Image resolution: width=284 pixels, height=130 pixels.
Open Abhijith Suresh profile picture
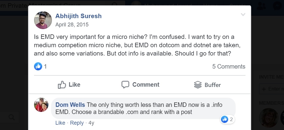tap(43, 20)
